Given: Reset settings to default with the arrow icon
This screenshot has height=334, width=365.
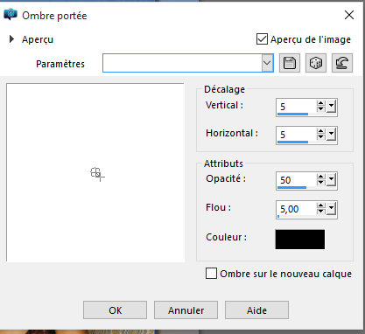Looking at the screenshot, I should [342, 63].
